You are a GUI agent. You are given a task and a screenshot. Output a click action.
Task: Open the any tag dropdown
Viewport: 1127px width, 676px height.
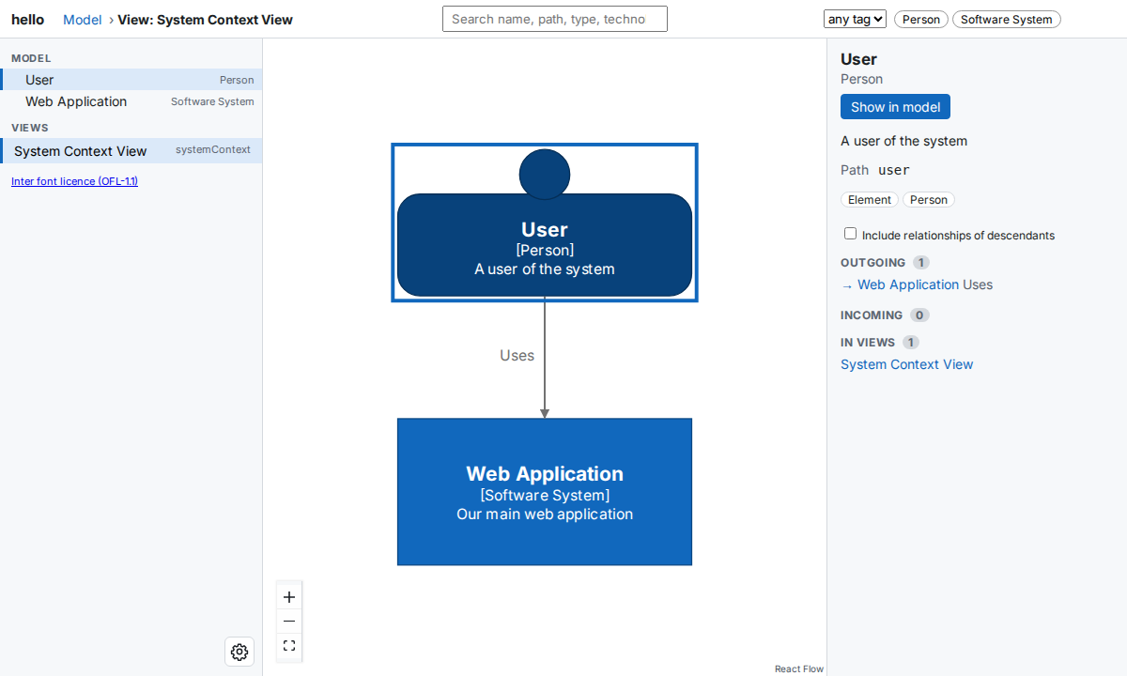point(855,19)
